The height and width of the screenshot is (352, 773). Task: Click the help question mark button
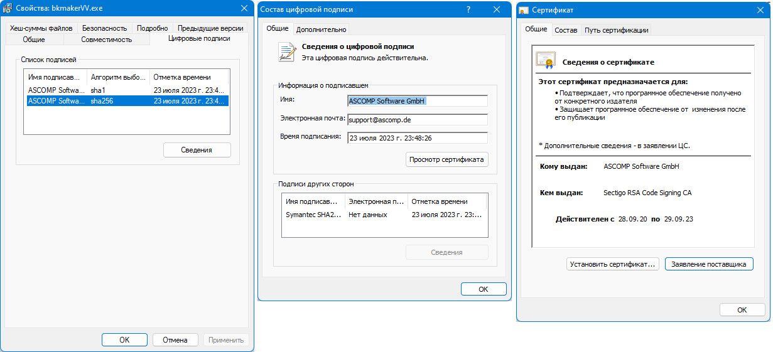468,9
